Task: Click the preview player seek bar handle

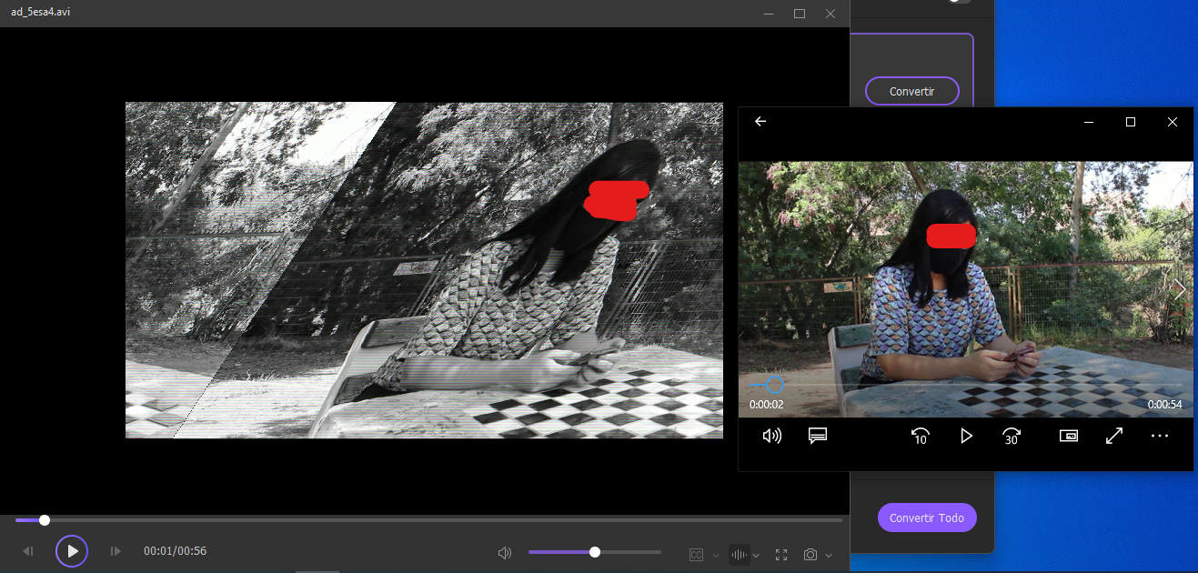Action: point(45,520)
